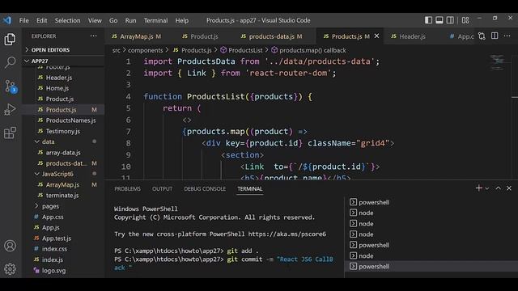This screenshot has width=518, height=291.
Task: Click the VS Code logo icon
Action: 7,20
